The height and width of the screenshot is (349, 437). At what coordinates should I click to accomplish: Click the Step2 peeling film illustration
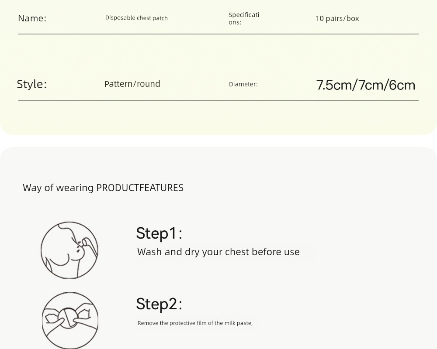[x=70, y=320]
